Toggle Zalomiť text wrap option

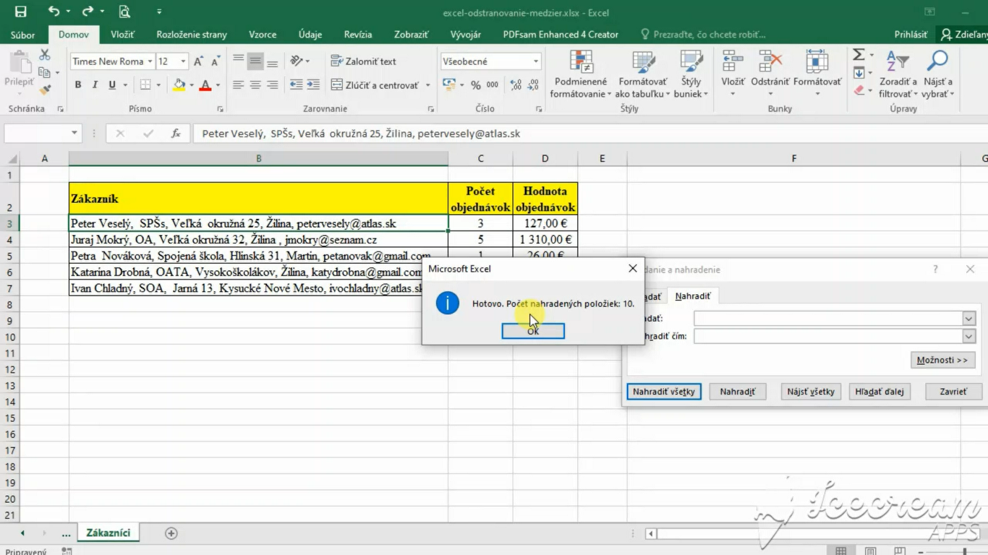tap(363, 61)
